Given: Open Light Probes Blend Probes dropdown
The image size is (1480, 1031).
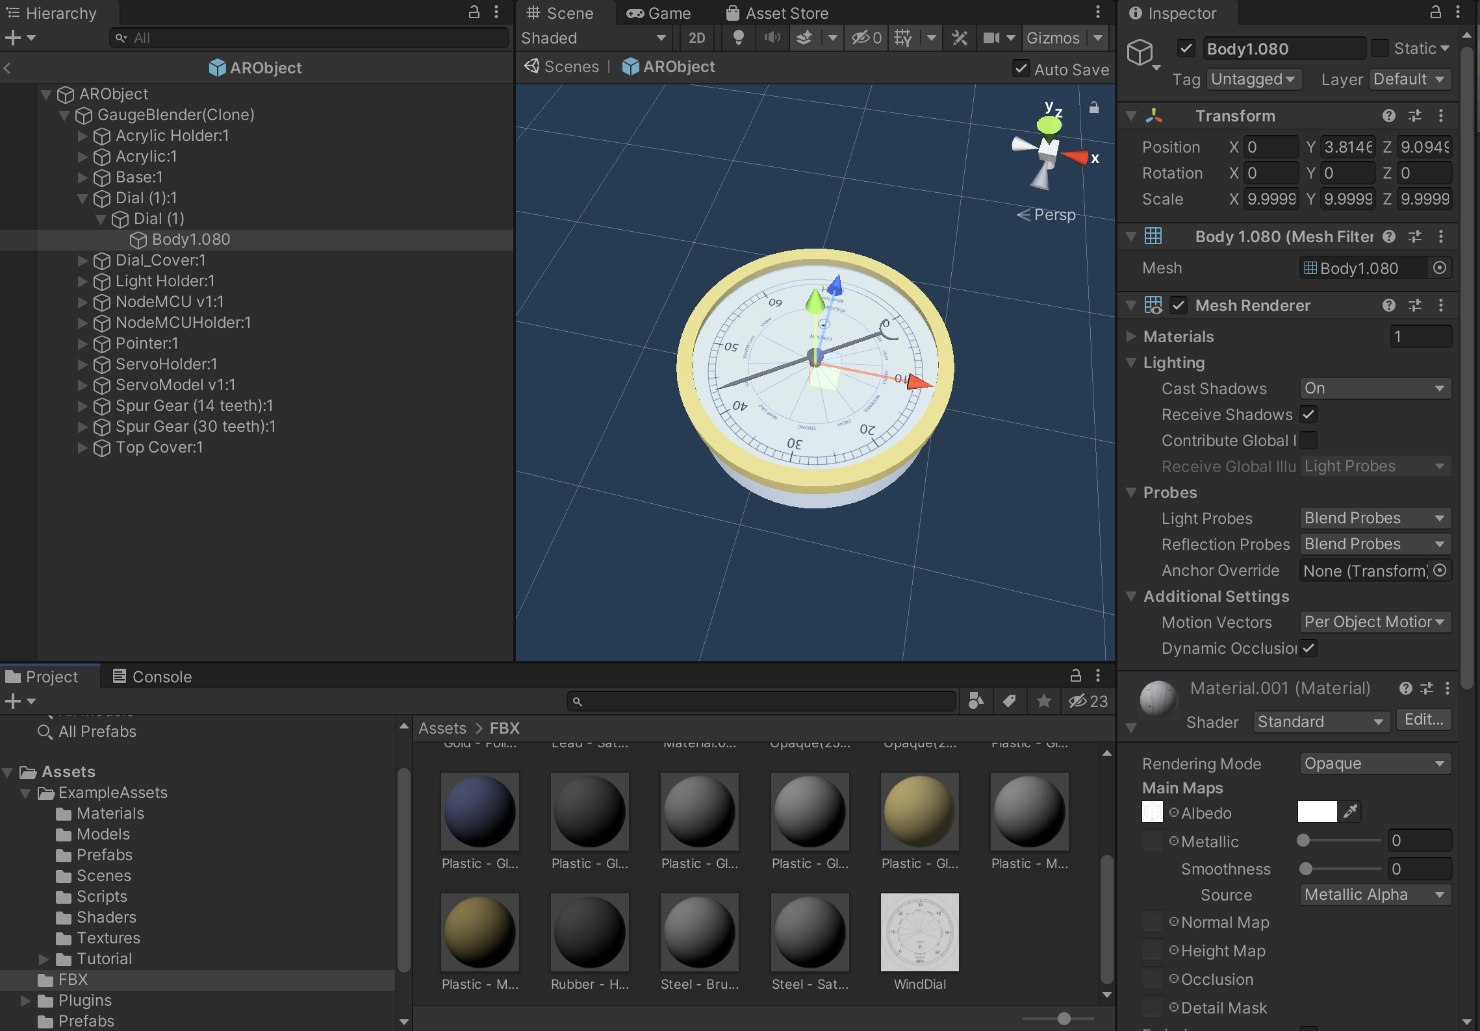Looking at the screenshot, I should pos(1375,518).
